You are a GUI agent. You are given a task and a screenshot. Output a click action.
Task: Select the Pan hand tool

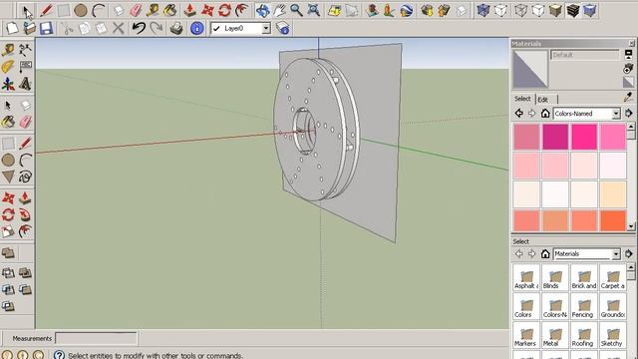click(x=279, y=10)
